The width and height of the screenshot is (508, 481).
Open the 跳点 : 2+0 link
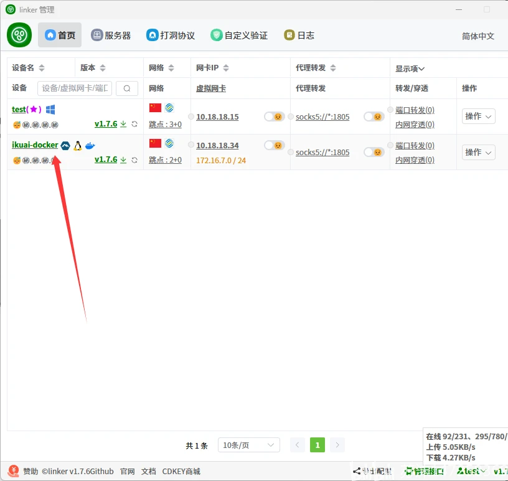click(x=165, y=160)
